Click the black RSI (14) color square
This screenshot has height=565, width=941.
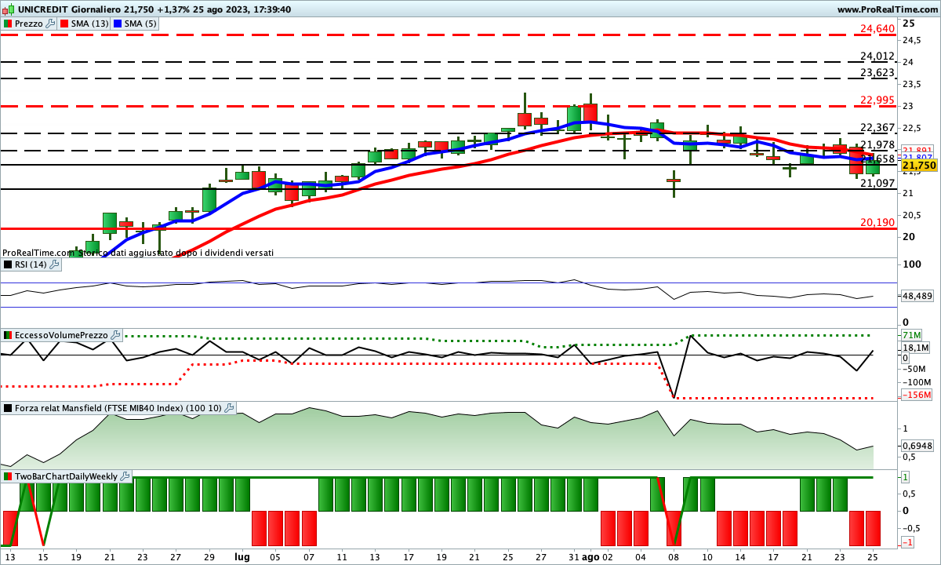coord(8,265)
